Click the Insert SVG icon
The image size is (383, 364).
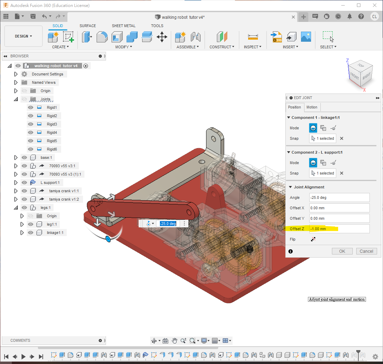click(276, 37)
